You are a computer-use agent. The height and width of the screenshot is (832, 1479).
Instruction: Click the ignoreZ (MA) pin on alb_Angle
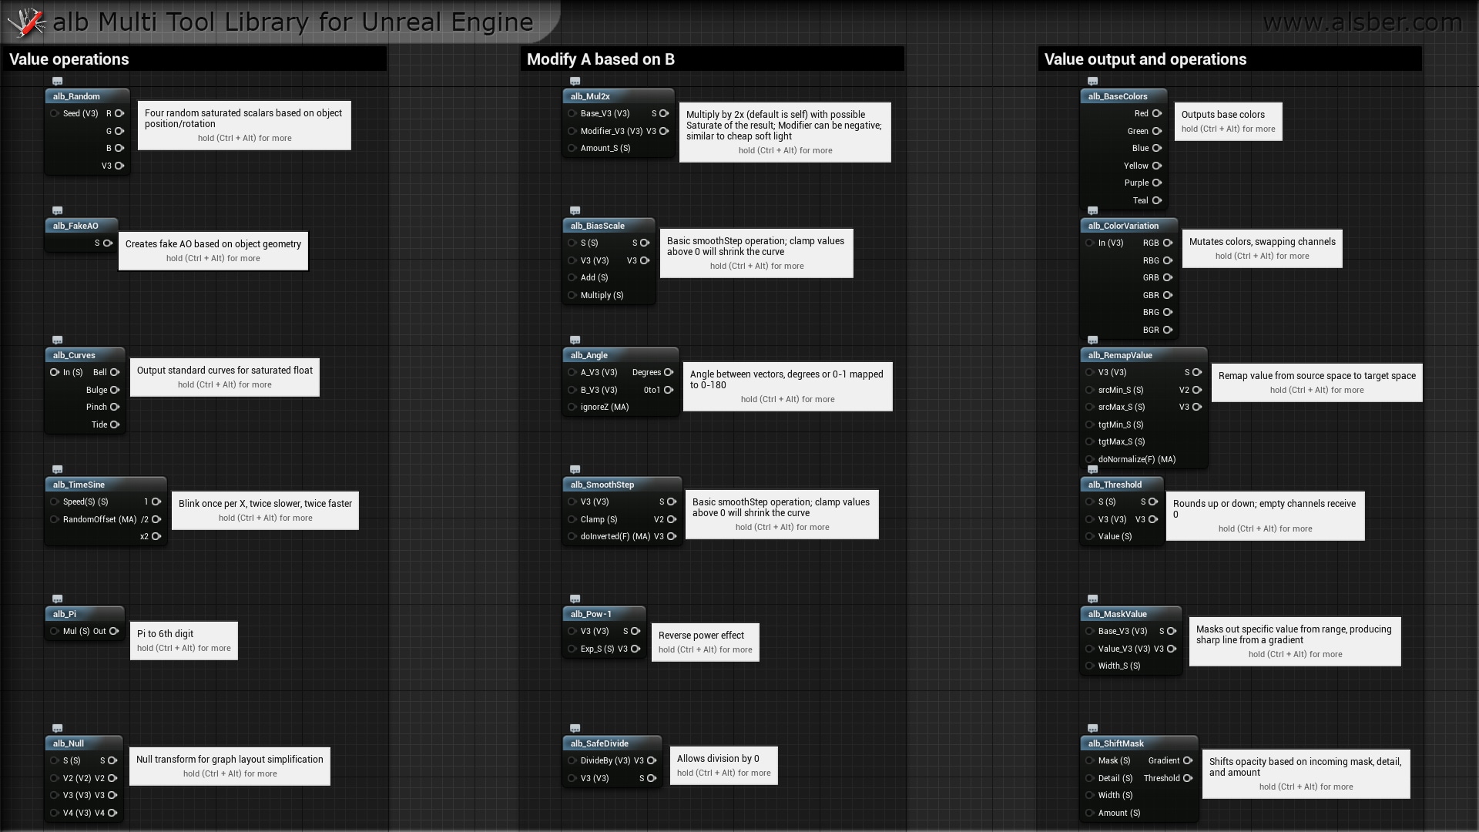pos(571,407)
